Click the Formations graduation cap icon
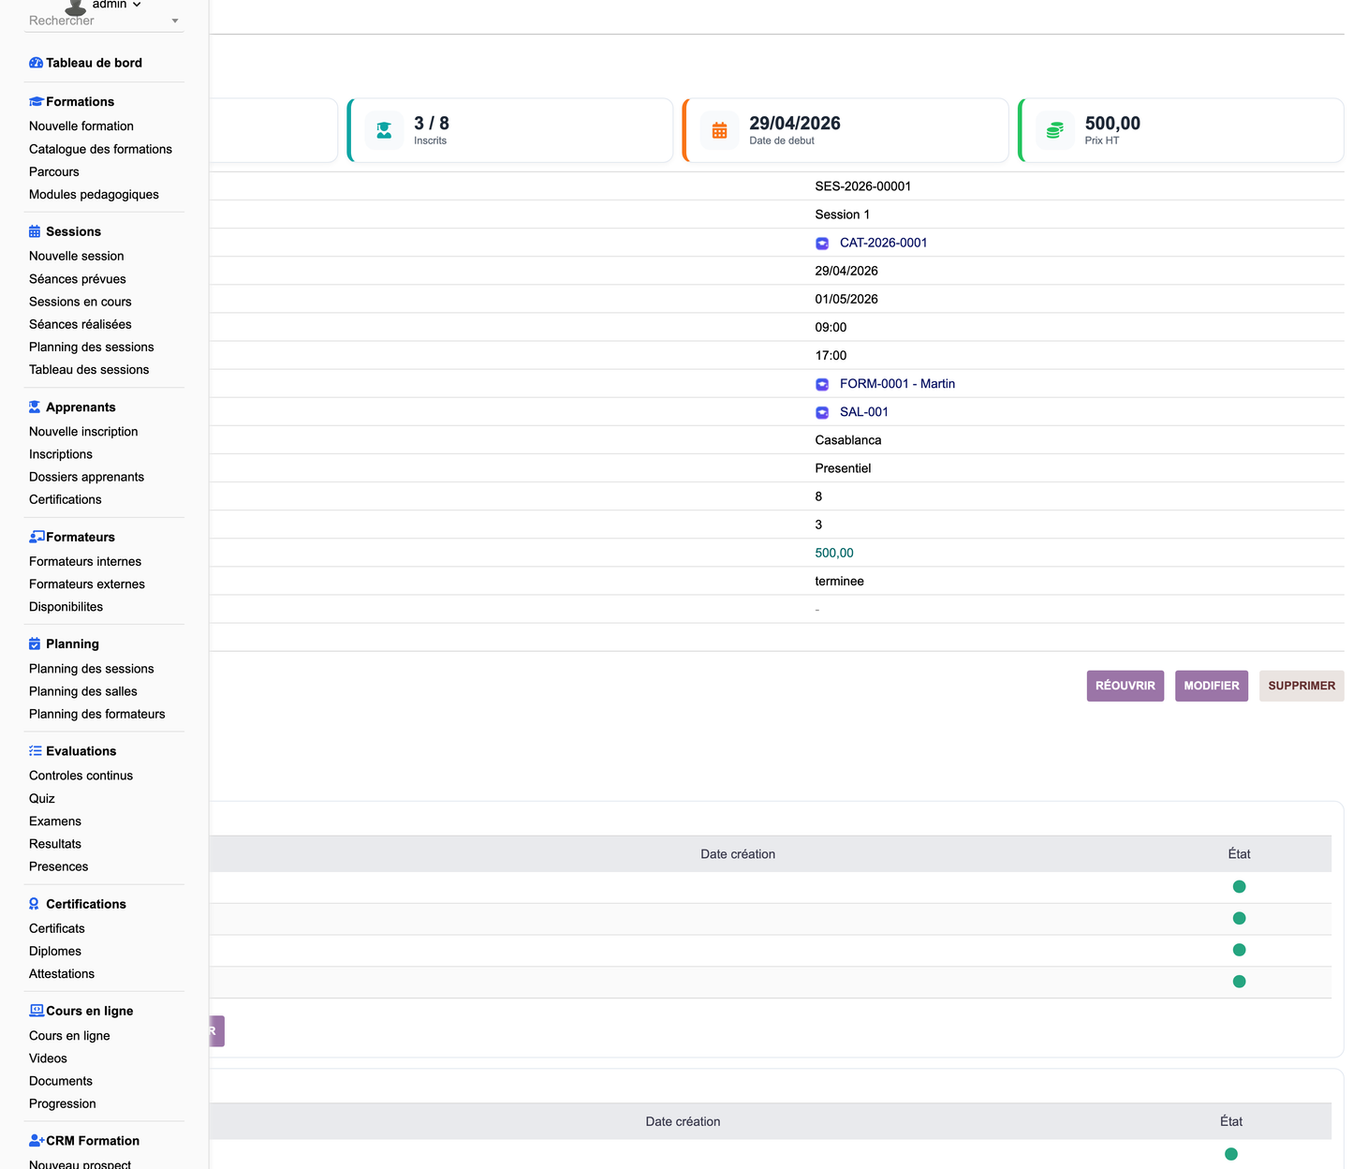This screenshot has width=1353, height=1169. tap(37, 101)
